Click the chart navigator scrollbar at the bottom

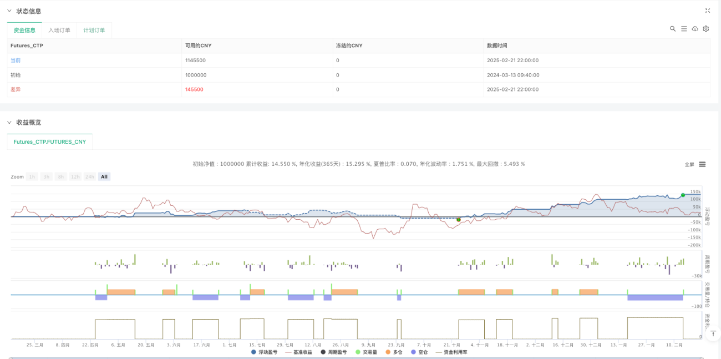point(355,357)
